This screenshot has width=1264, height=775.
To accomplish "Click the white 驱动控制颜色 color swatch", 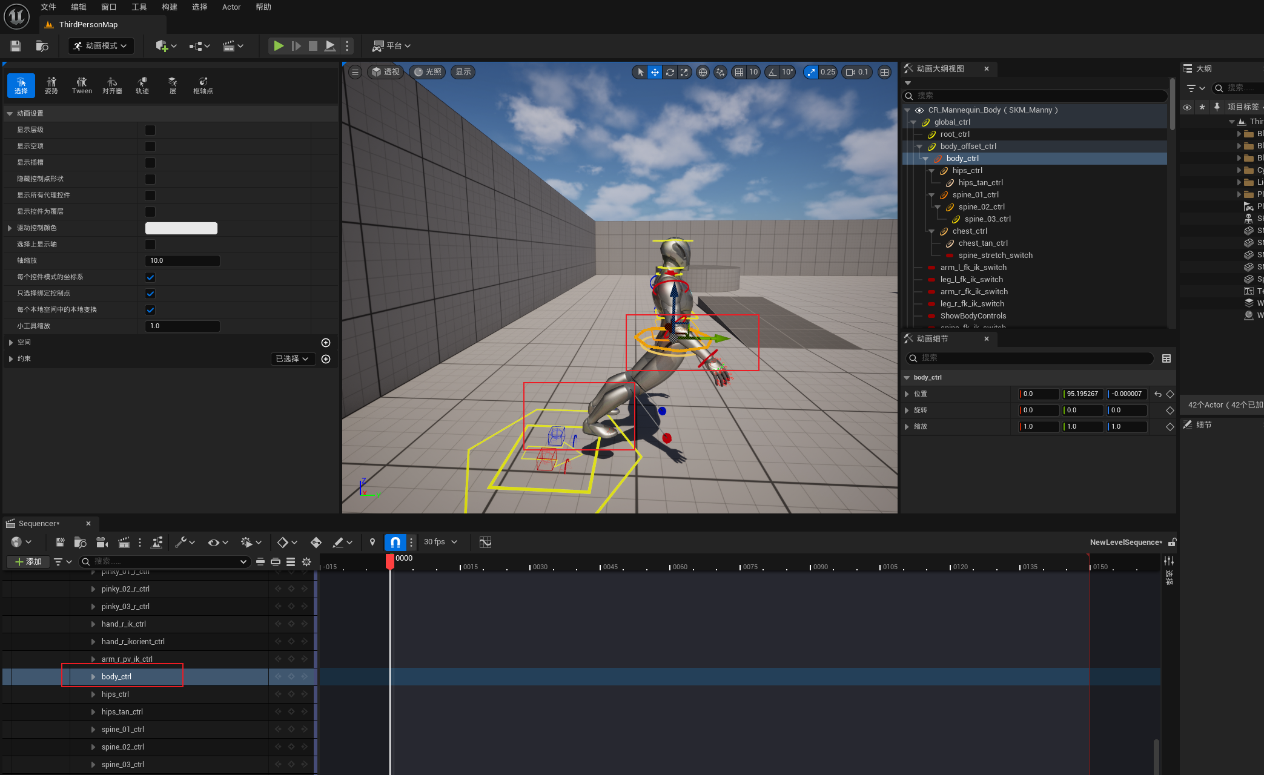I will [x=181, y=228].
